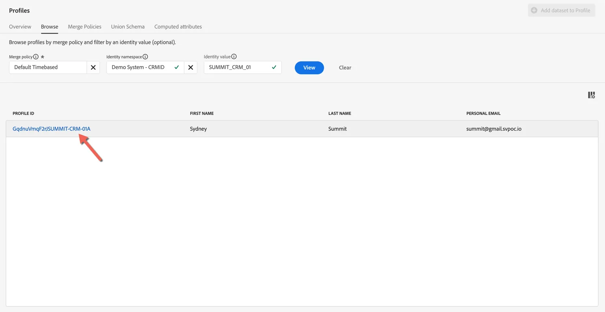Click the LAST NAME column header

click(340, 114)
